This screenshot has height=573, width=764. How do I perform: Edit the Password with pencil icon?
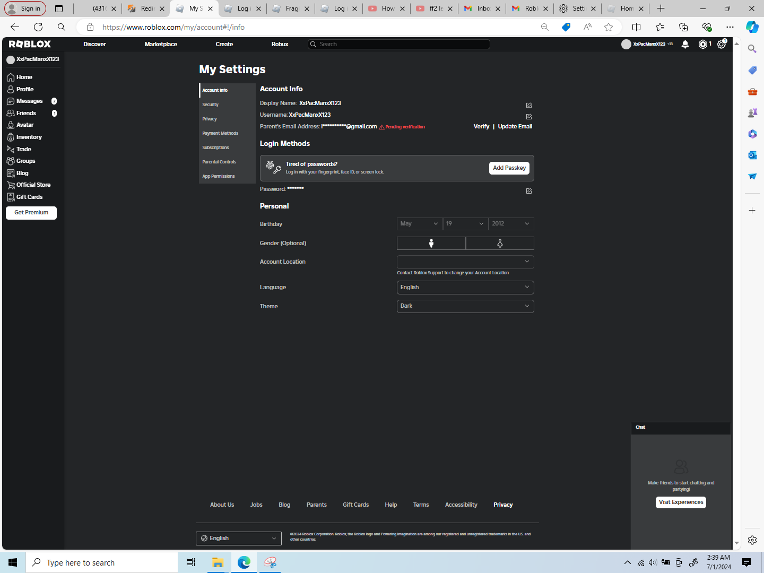click(529, 190)
